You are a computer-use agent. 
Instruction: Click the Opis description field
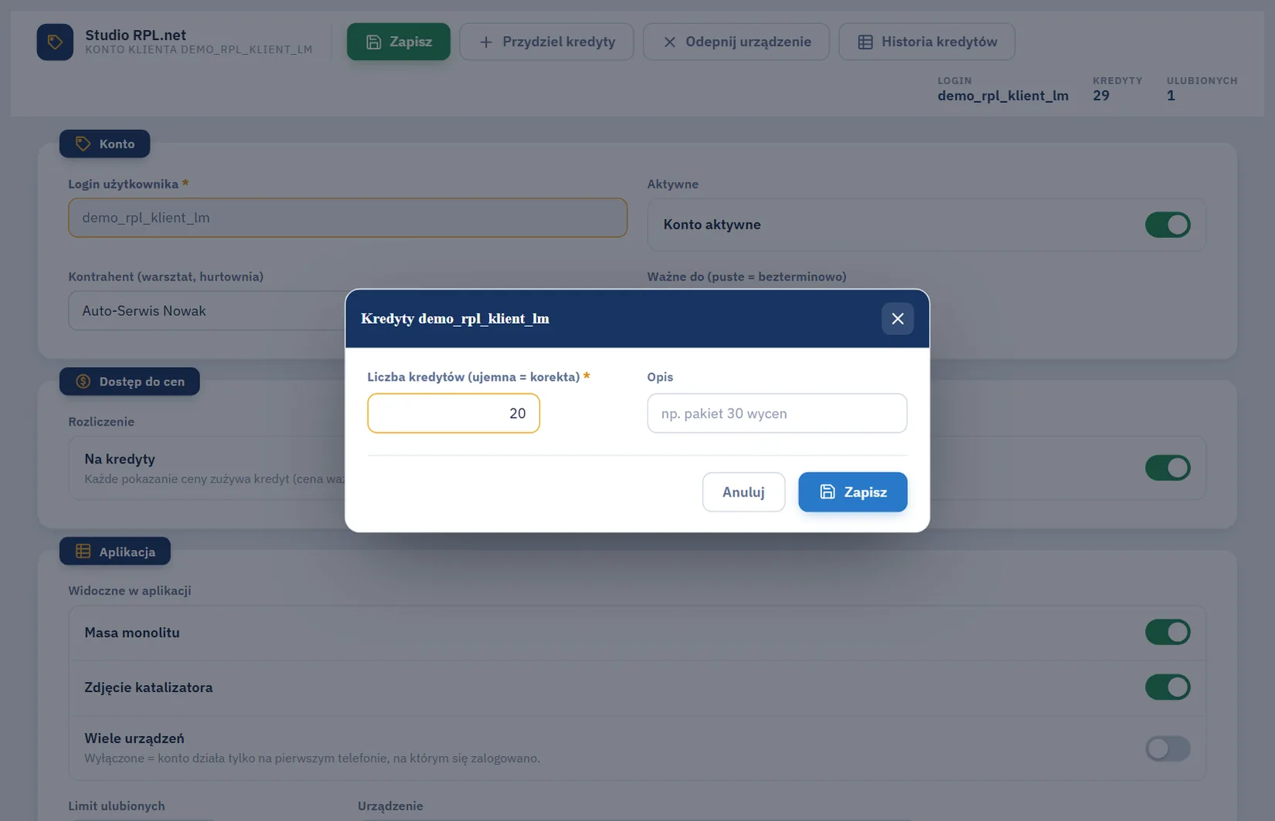point(777,413)
